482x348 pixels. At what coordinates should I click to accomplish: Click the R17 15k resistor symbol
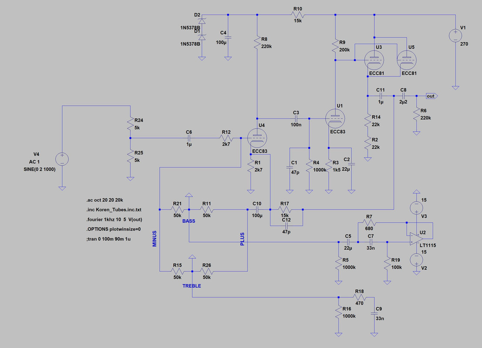click(285, 210)
